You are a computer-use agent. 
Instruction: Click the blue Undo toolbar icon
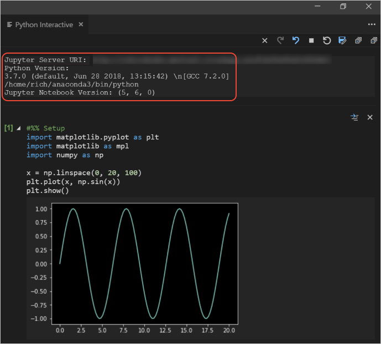(x=295, y=40)
